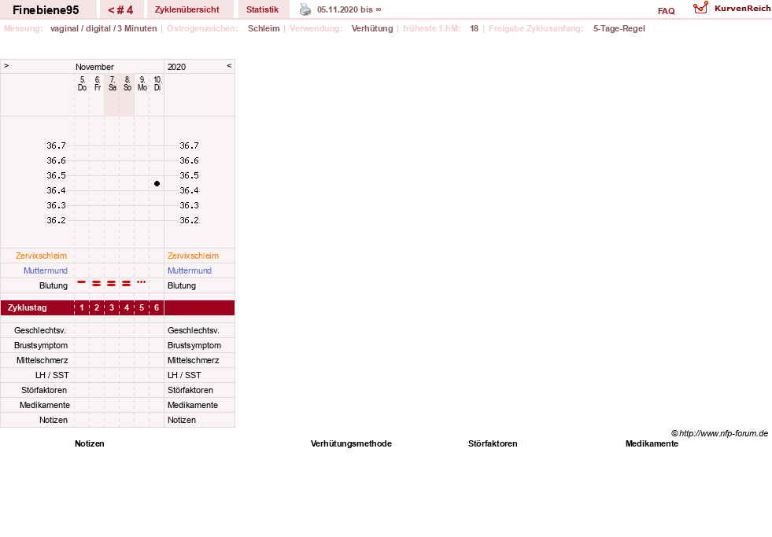This screenshot has width=772, height=537.
Task: Click the Zyklustag header label
Action: (27, 308)
